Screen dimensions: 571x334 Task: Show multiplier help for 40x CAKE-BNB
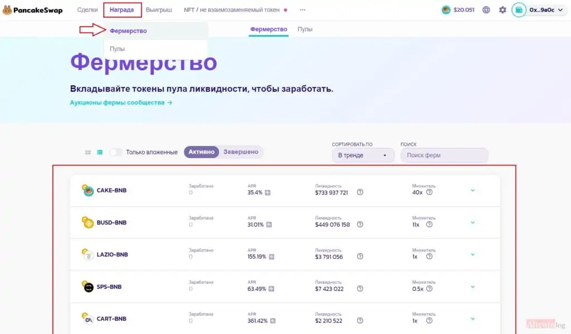[429, 192]
